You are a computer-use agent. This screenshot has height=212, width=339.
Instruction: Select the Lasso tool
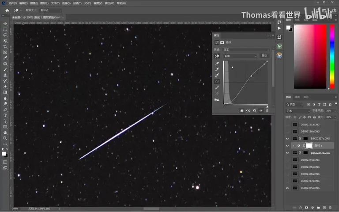pos(5,35)
